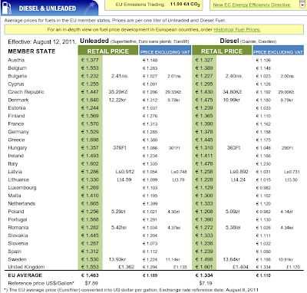Click Reference price US$/Gallon label

[x=41, y=283]
